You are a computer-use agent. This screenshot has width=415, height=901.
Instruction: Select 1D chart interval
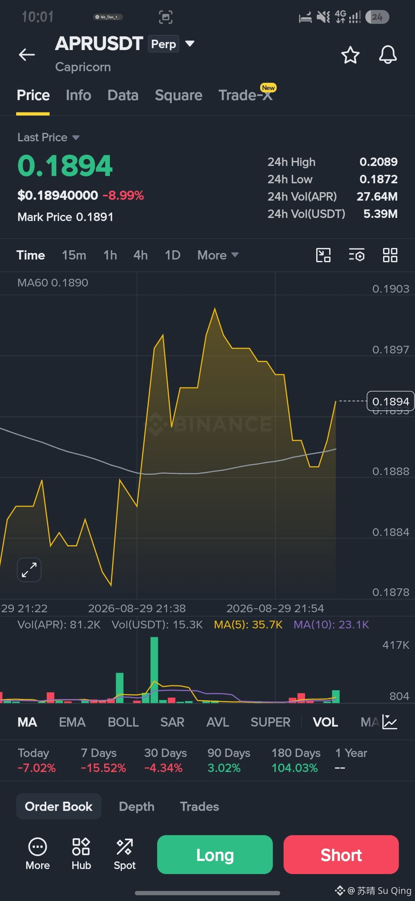[173, 255]
